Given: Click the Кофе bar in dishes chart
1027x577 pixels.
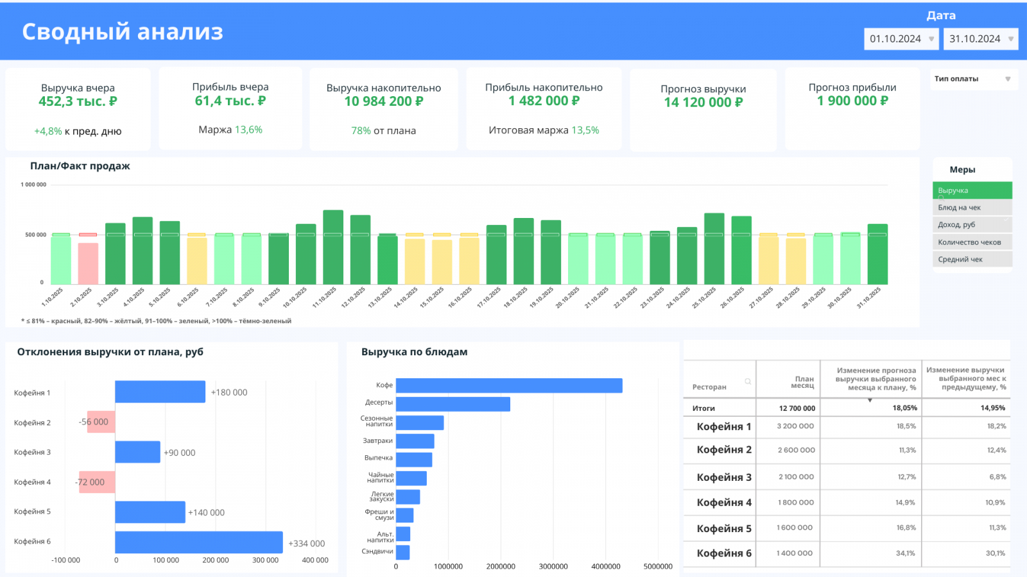Looking at the screenshot, I should [508, 385].
